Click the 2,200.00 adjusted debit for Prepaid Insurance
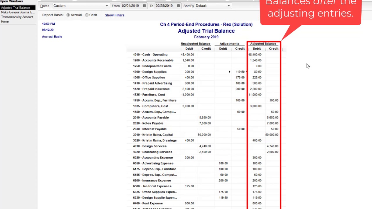The image size is (372, 209). (256, 89)
